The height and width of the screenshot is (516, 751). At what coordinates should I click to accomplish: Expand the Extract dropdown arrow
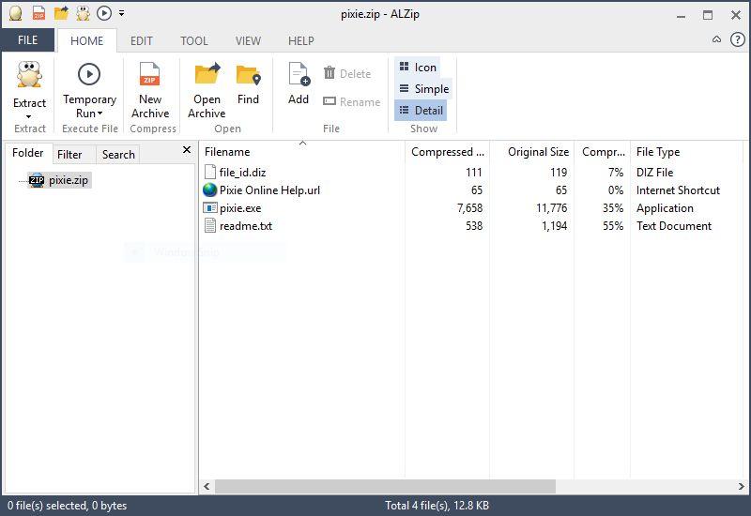(x=29, y=116)
